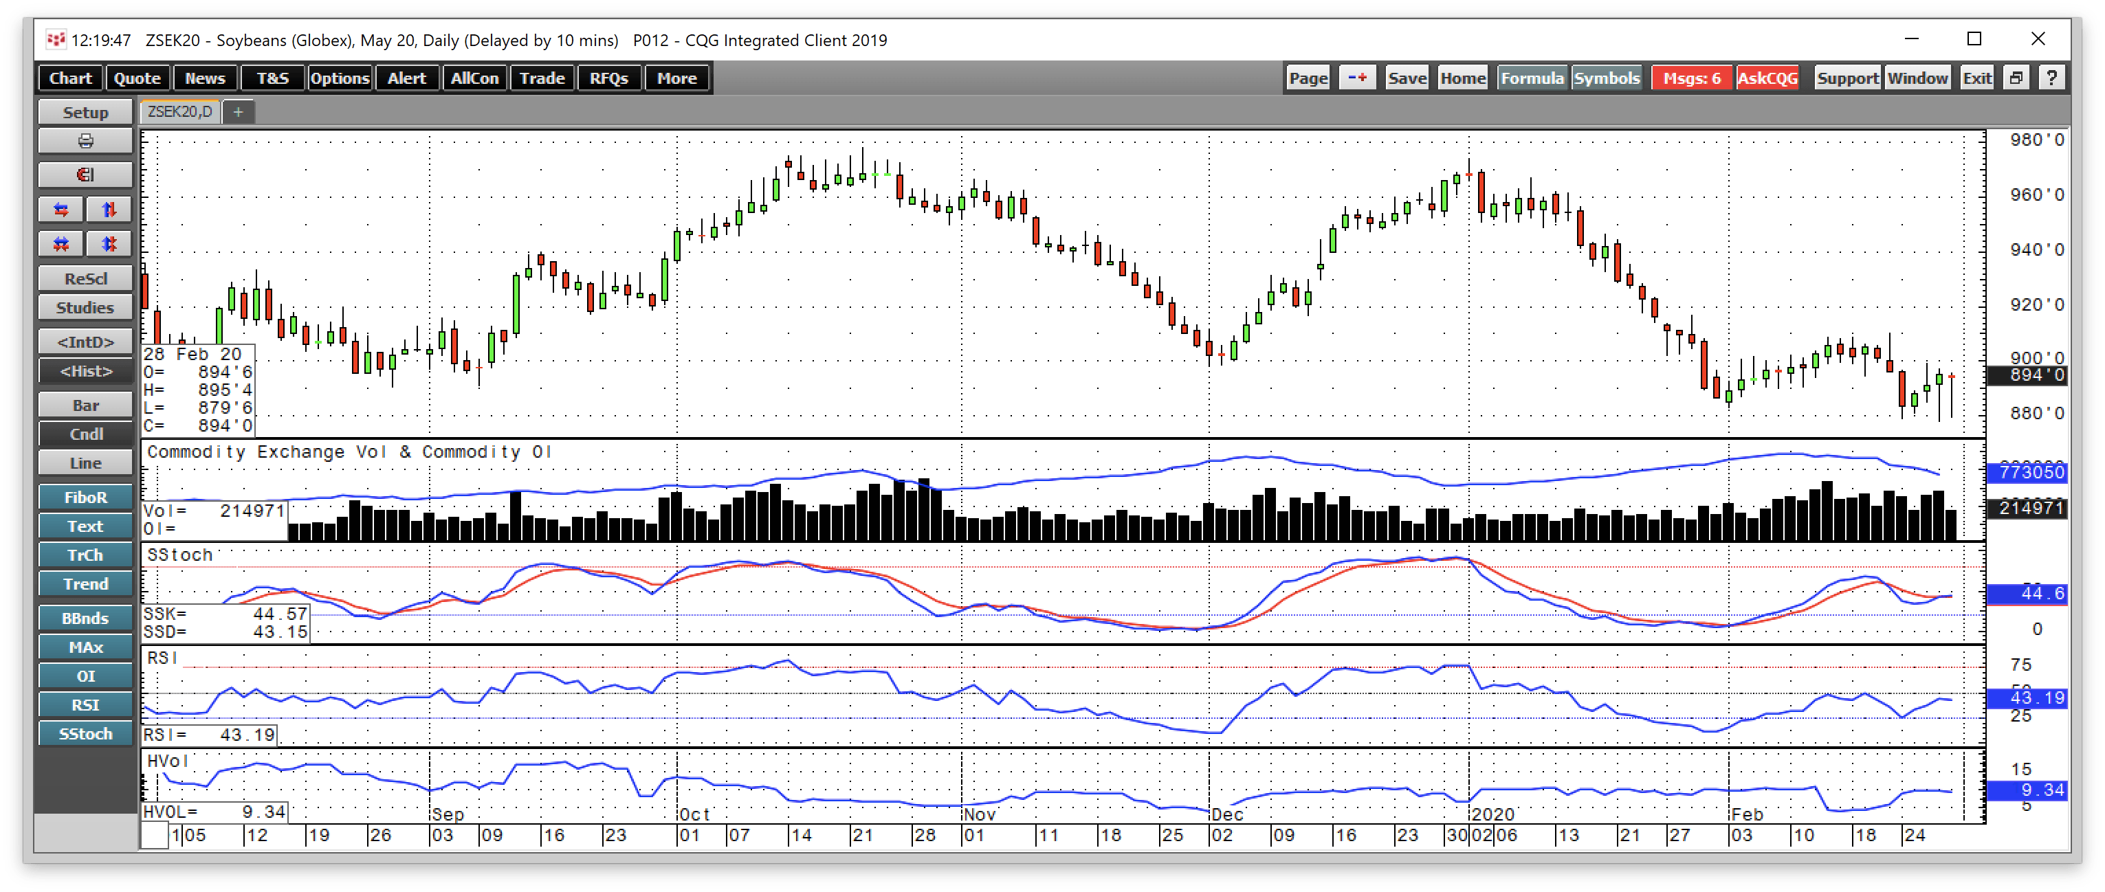2105x892 pixels.
Task: Click the 9.34 HVol value label
Action: (2027, 791)
